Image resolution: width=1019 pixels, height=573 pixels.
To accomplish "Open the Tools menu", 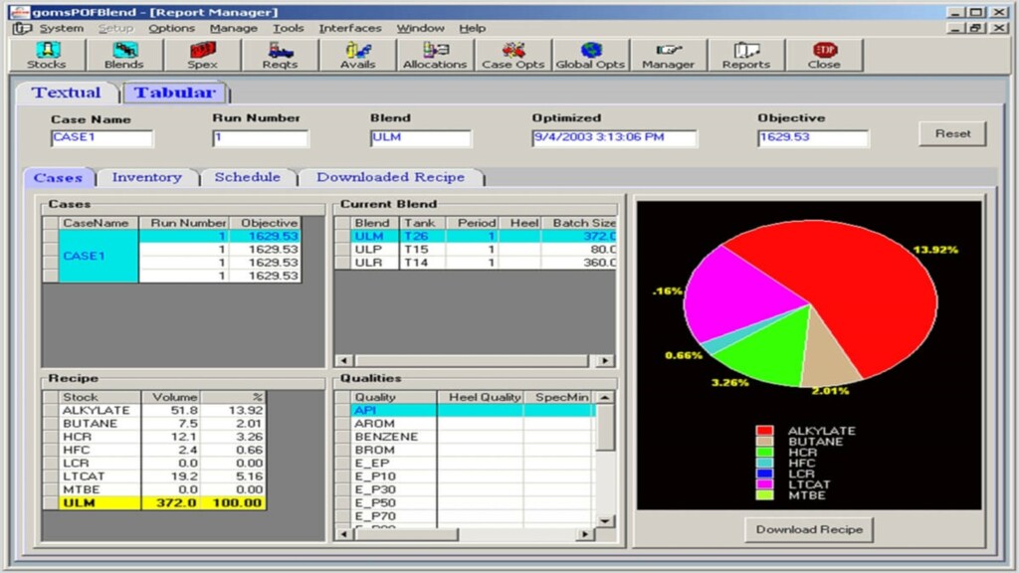I will [x=288, y=28].
